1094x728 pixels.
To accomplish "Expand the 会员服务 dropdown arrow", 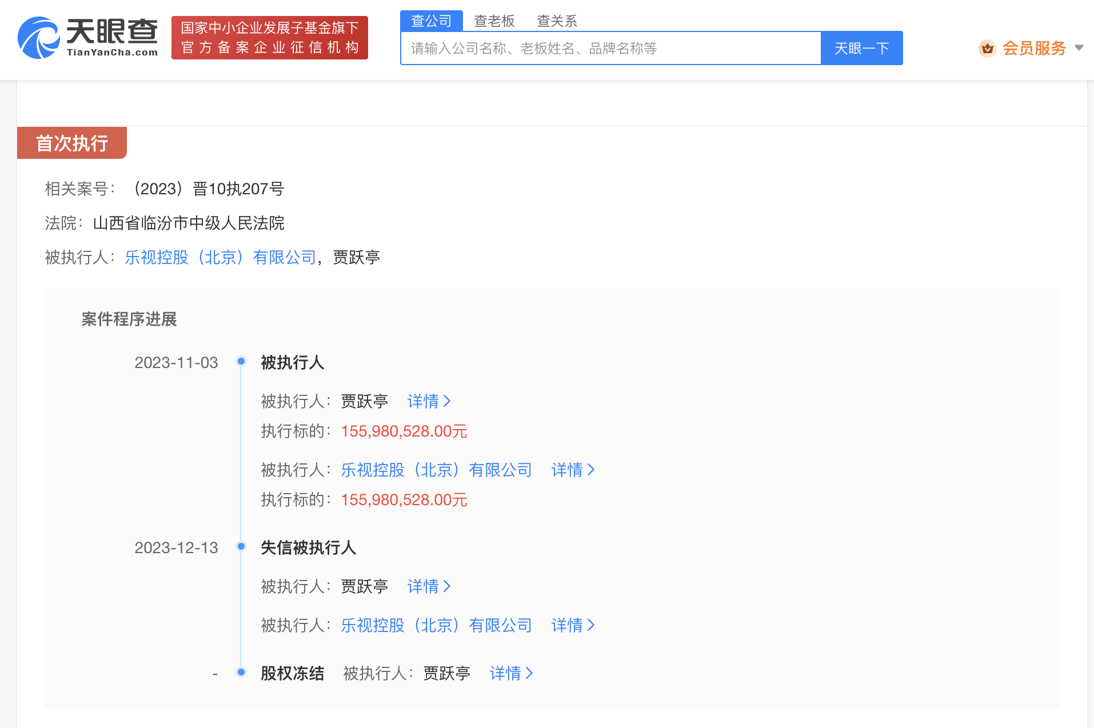I will pyautogui.click(x=1079, y=48).
